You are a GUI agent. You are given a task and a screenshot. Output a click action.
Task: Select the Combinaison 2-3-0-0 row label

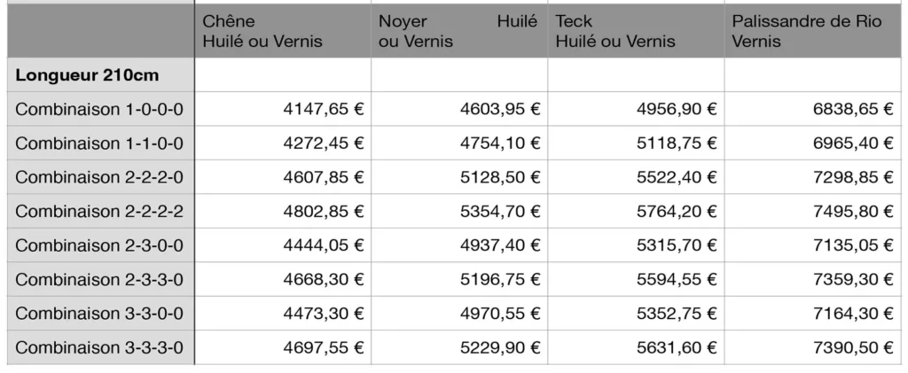click(x=101, y=245)
